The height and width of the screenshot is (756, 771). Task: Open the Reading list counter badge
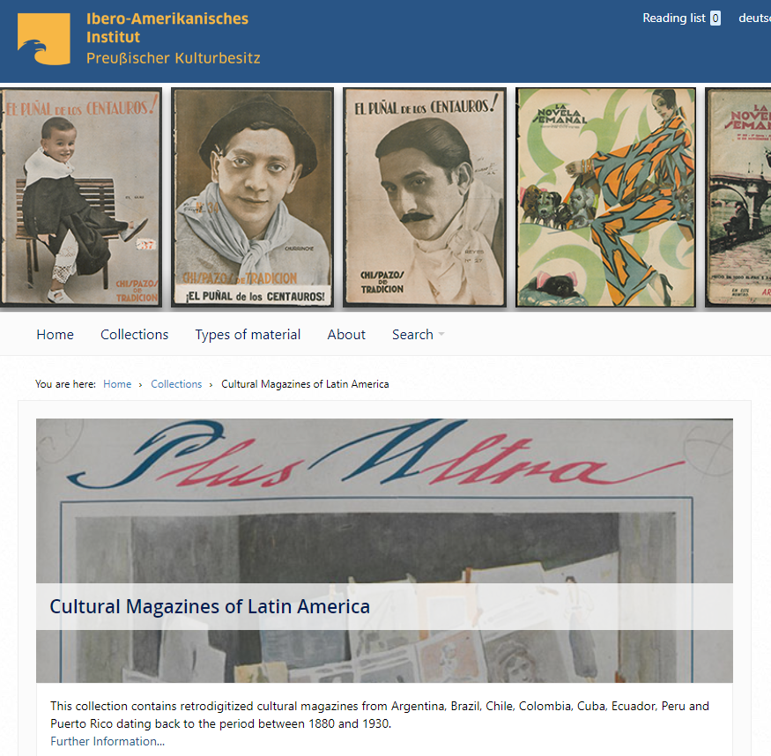click(715, 19)
